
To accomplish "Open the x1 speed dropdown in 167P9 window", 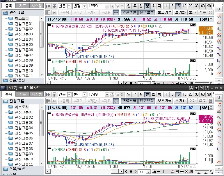I will click(x=148, y=172).
